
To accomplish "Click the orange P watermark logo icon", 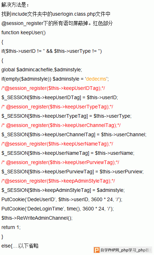I will (x=97, y=250).
